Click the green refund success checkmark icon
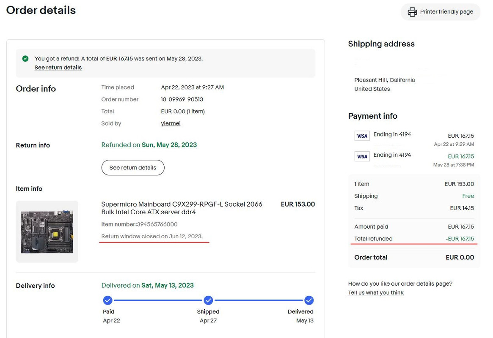The height and width of the screenshot is (338, 493). click(x=25, y=59)
